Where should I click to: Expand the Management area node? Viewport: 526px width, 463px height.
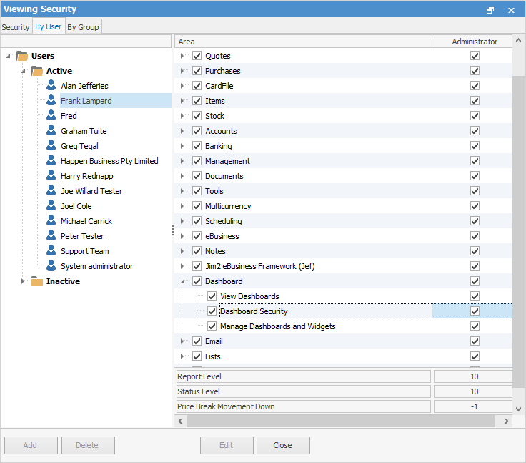(x=182, y=161)
